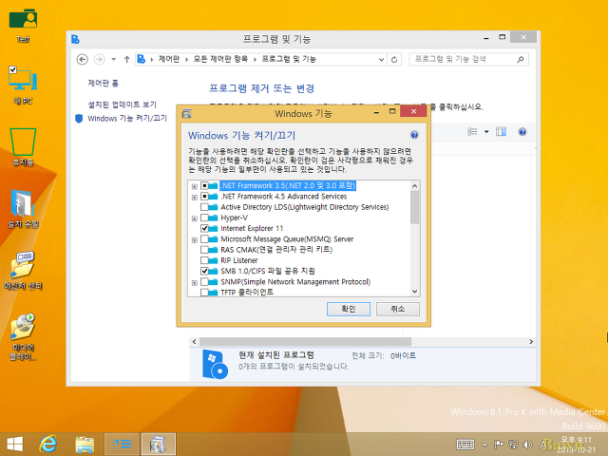Open the address bar history dropdown
The width and height of the screenshot is (608, 456).
pyautogui.click(x=382, y=59)
